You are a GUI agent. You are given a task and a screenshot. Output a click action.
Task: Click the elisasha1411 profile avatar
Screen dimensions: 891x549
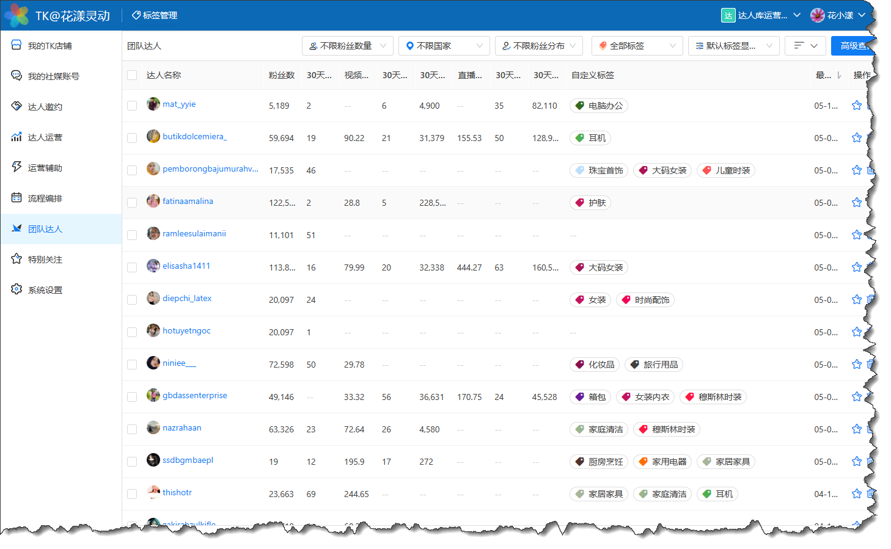[153, 266]
